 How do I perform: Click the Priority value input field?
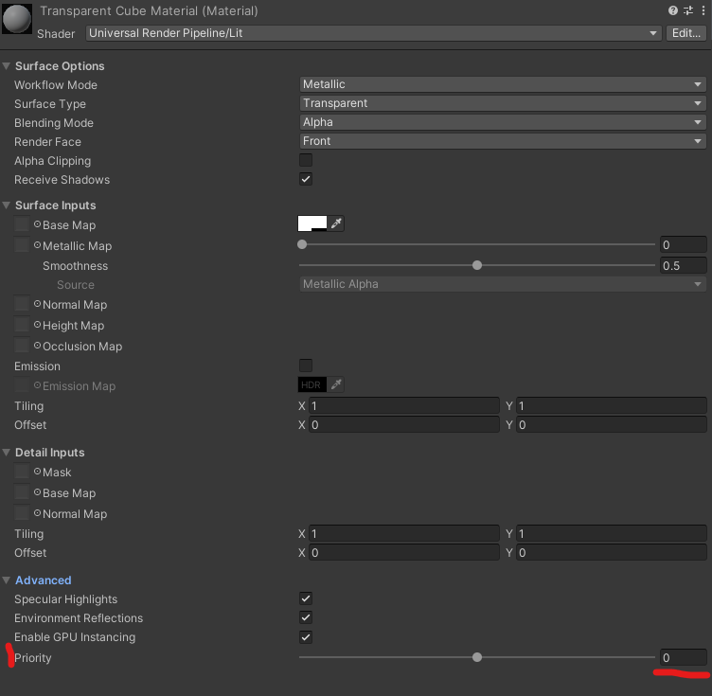pos(683,657)
